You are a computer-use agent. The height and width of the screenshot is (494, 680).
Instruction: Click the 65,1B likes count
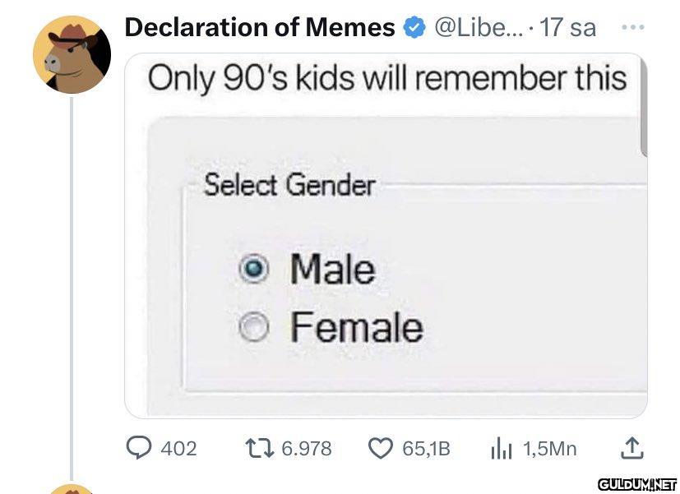pyautogui.click(x=426, y=449)
